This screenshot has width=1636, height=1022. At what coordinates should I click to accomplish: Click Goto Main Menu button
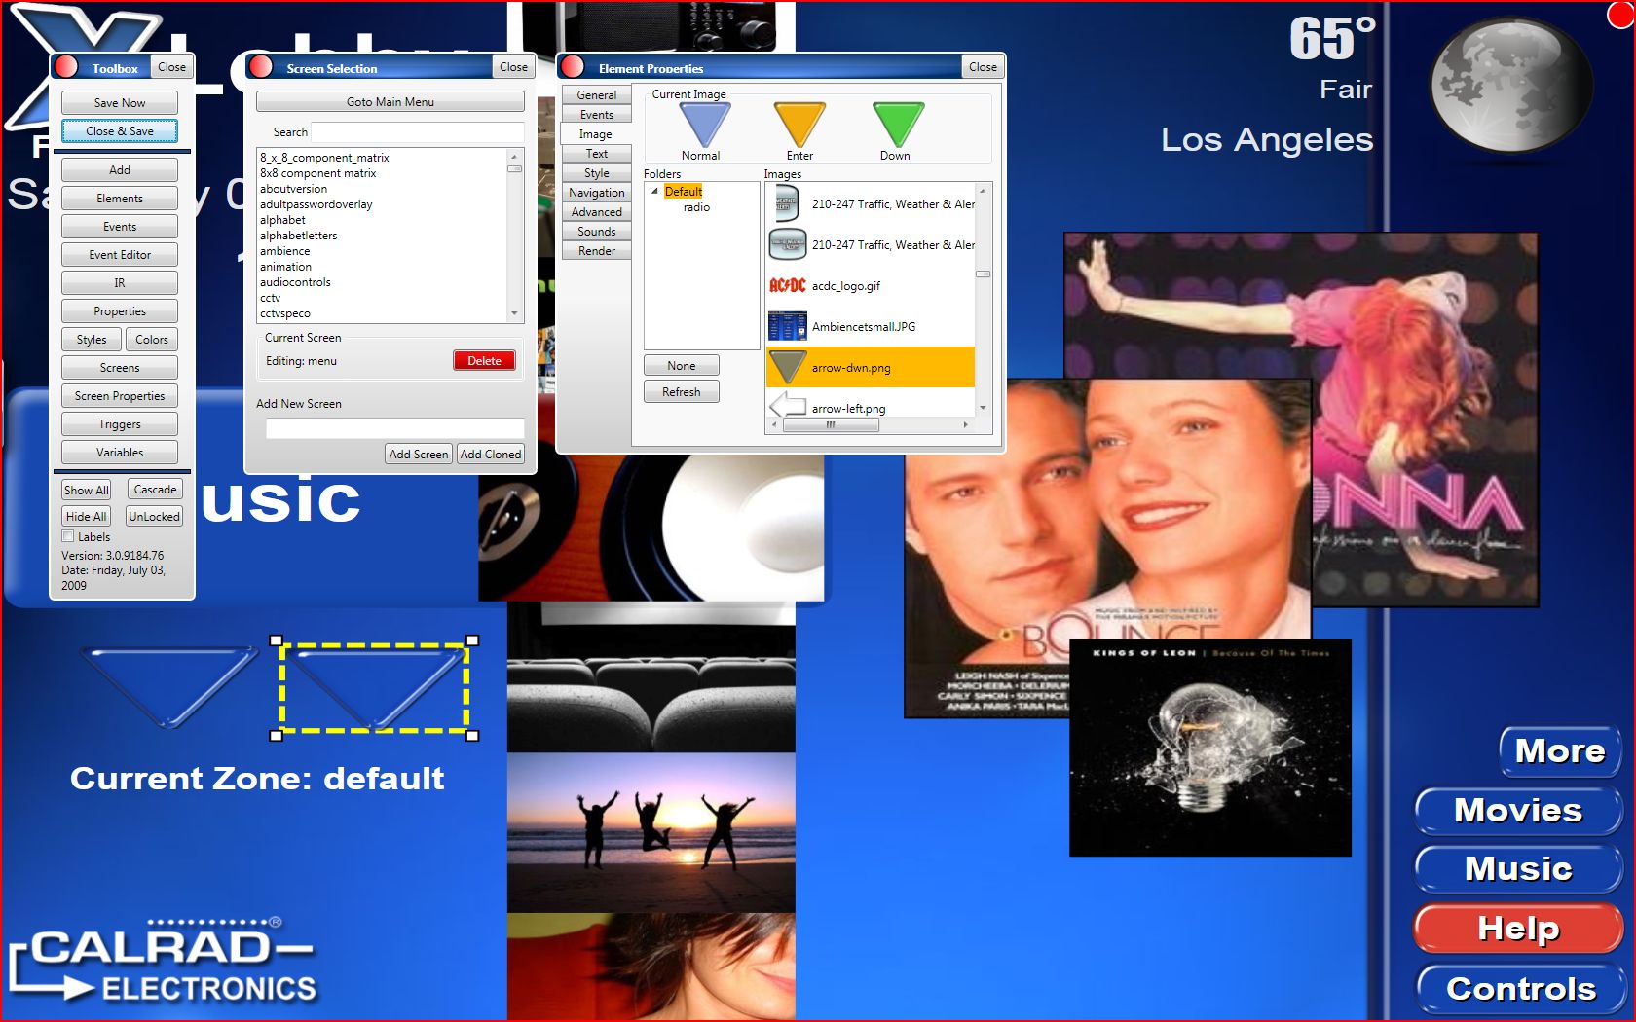(x=390, y=102)
